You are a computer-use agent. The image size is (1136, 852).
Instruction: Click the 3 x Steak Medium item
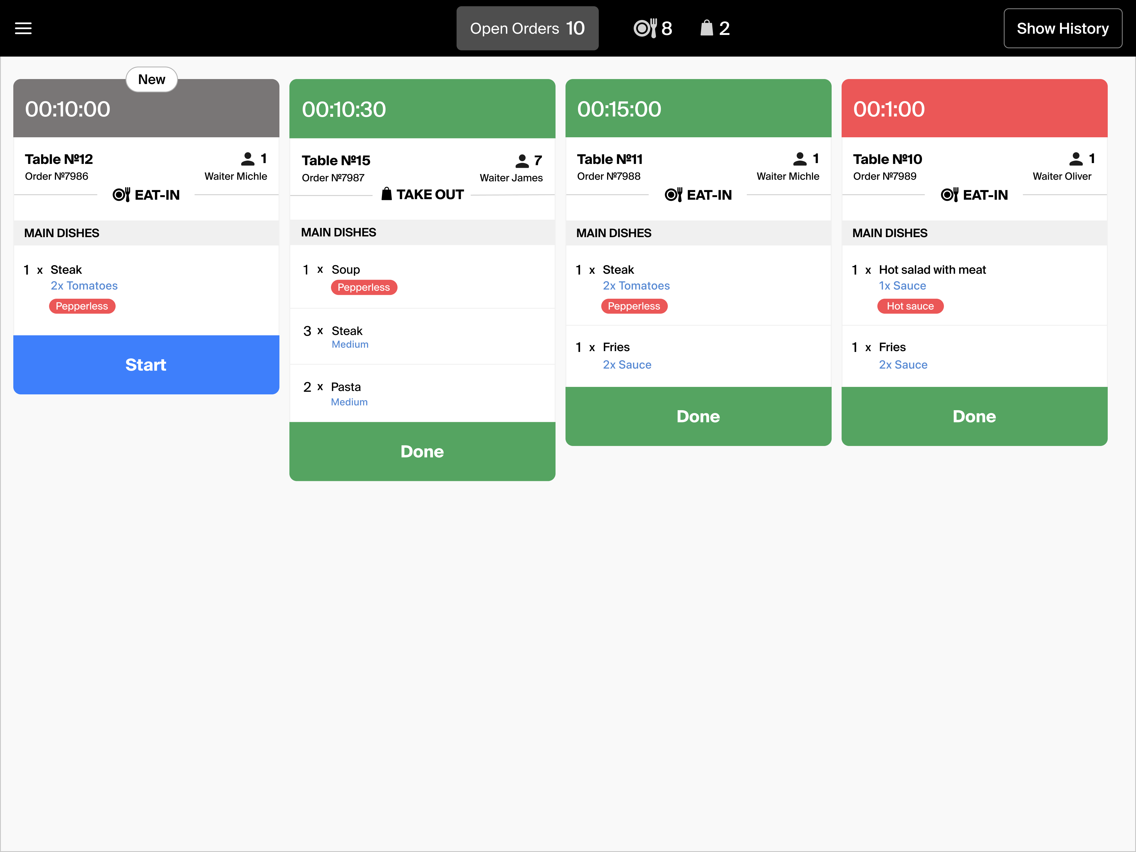422,337
